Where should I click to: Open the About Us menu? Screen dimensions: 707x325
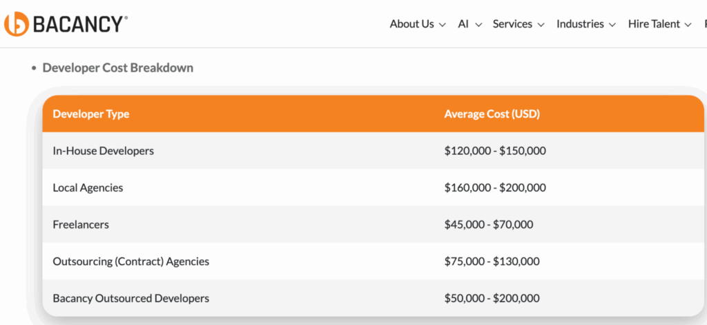click(411, 24)
